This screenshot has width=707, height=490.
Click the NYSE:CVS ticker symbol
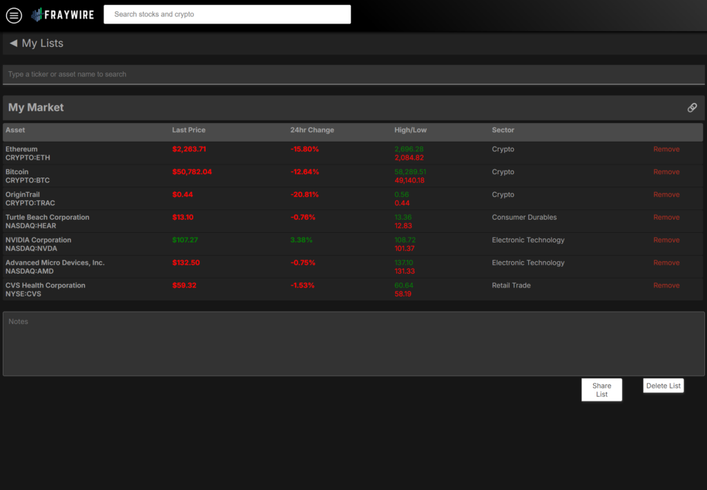click(x=23, y=294)
